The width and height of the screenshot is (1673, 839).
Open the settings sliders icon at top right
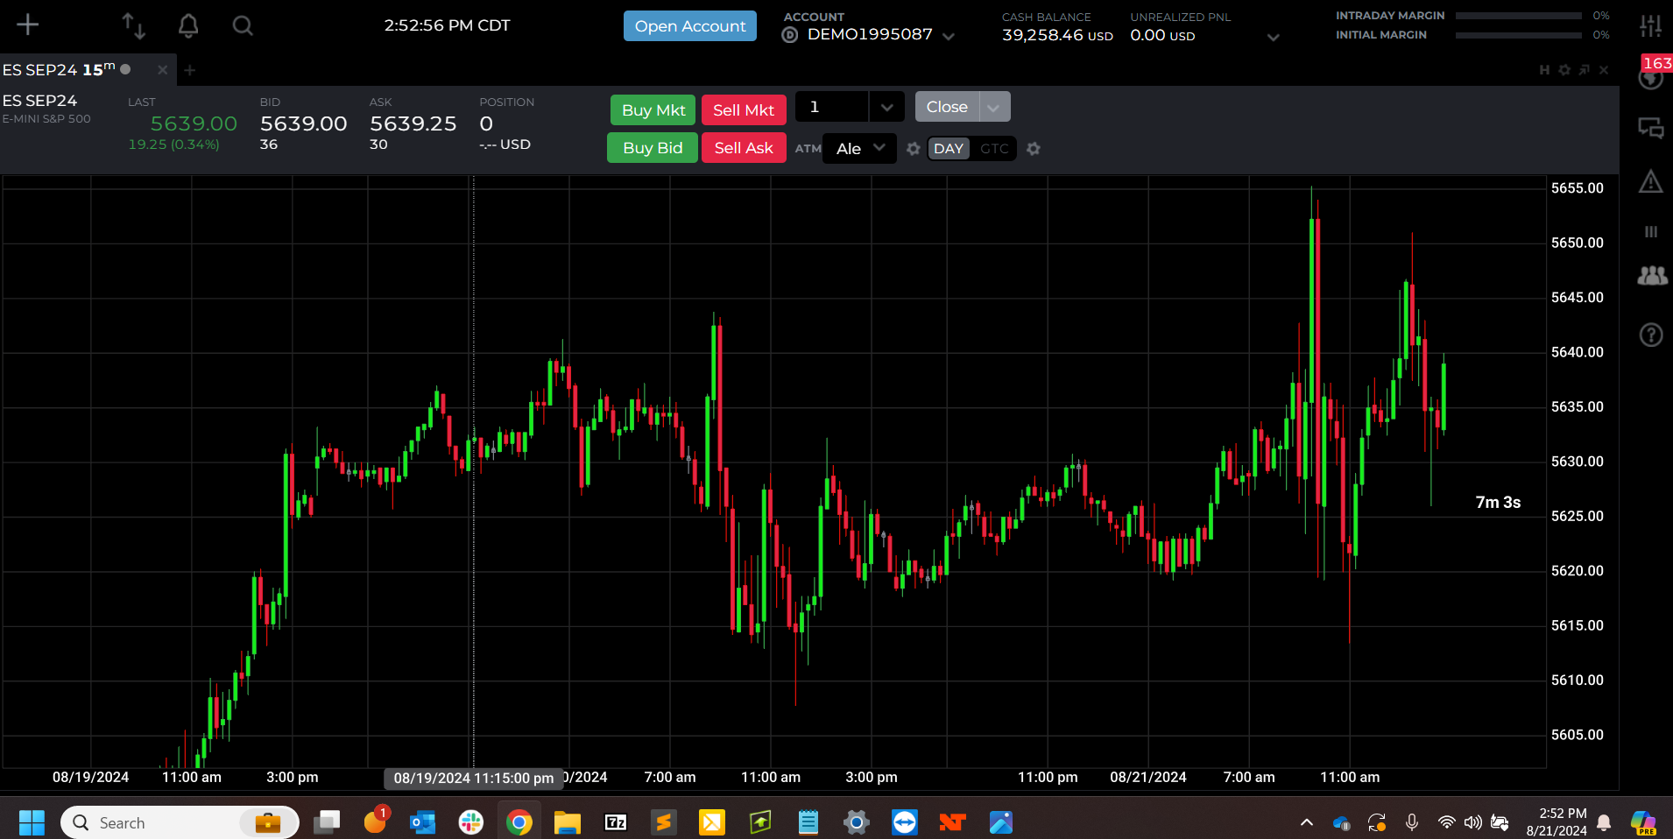pyautogui.click(x=1650, y=25)
